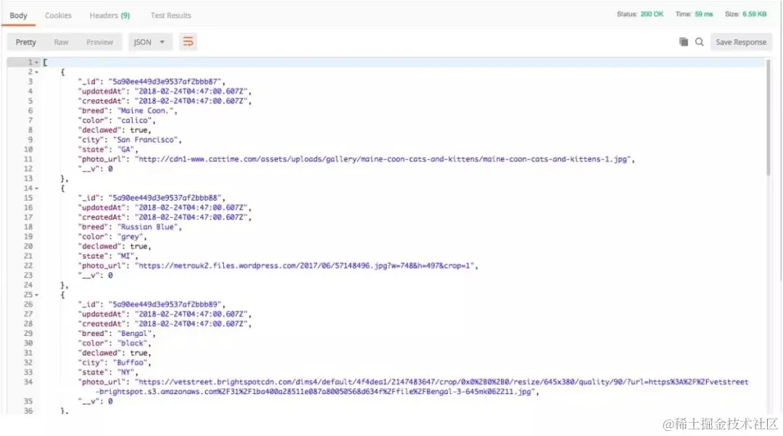Click the _id value ending in bbb89
The image size is (783, 436).
coord(165,304)
